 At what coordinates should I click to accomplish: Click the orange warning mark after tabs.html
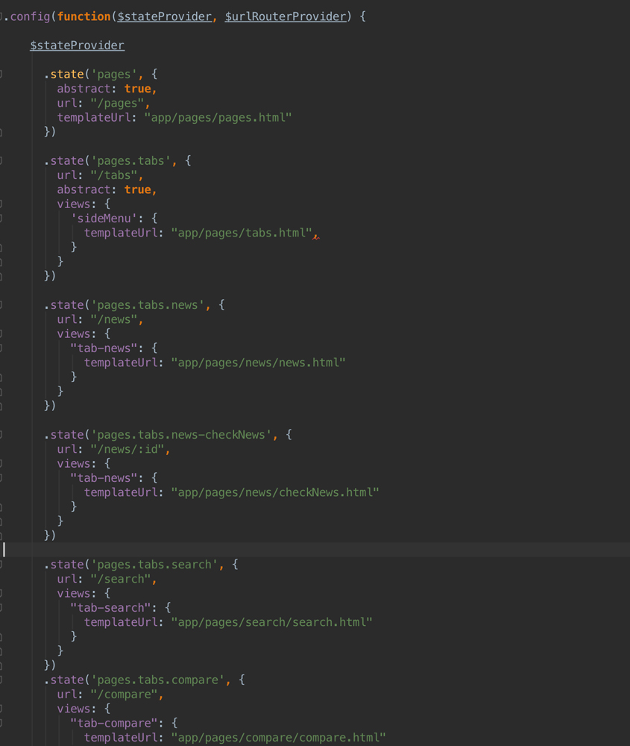316,236
